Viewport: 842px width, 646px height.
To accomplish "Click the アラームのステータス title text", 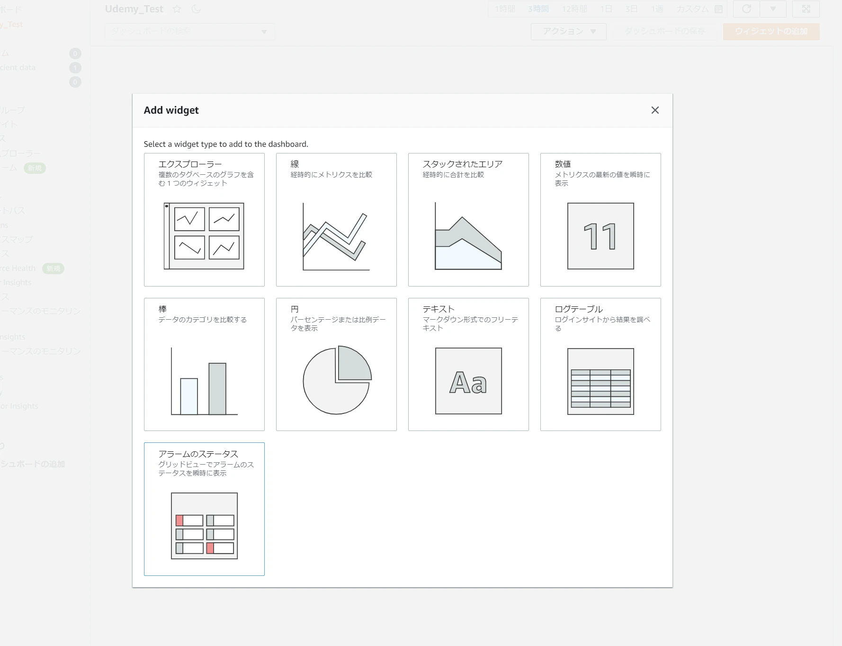I will pyautogui.click(x=198, y=454).
